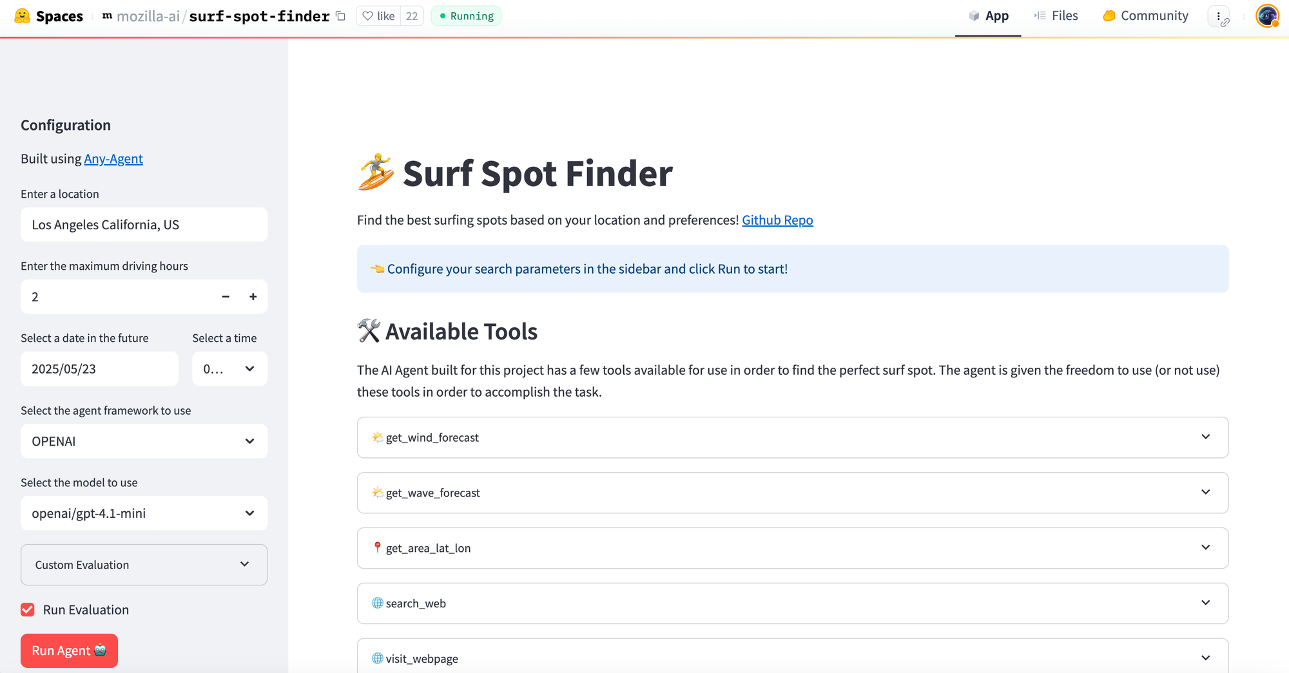This screenshot has width=1289, height=673.
Task: Open the Community tab
Action: coord(1145,16)
